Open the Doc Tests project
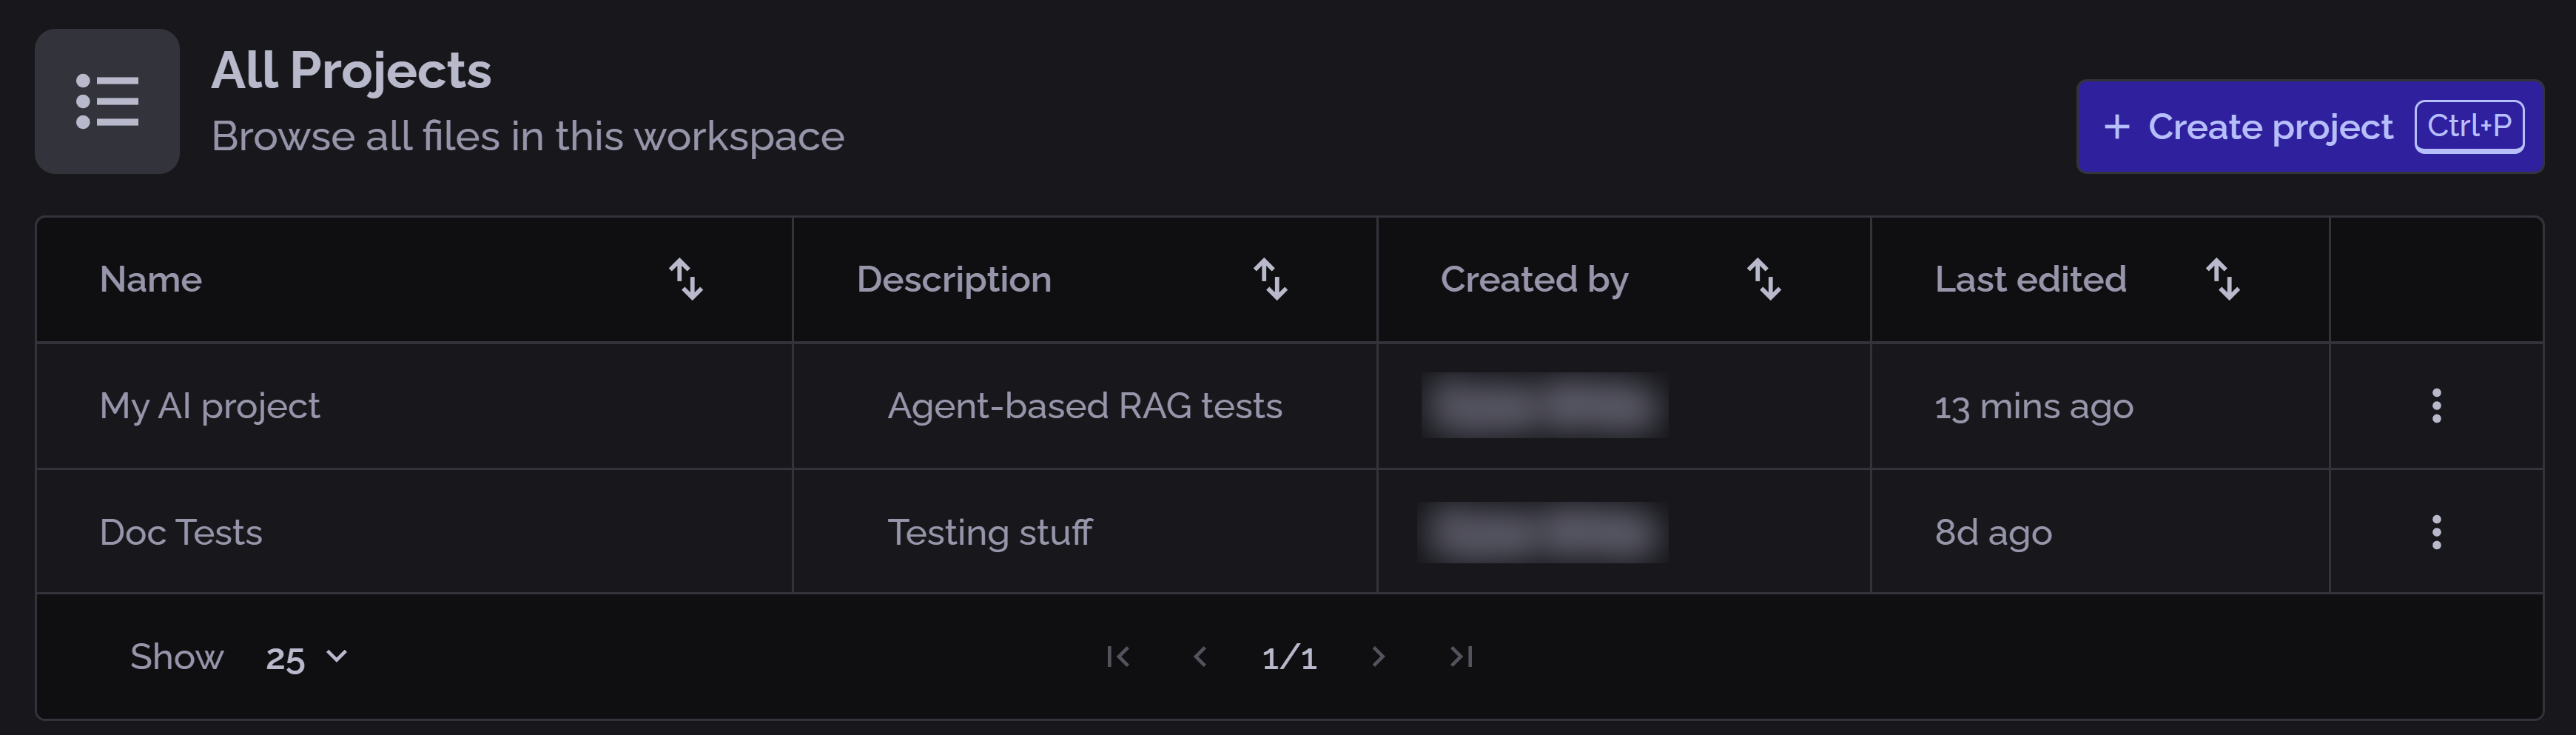This screenshot has width=2576, height=735. click(x=181, y=532)
